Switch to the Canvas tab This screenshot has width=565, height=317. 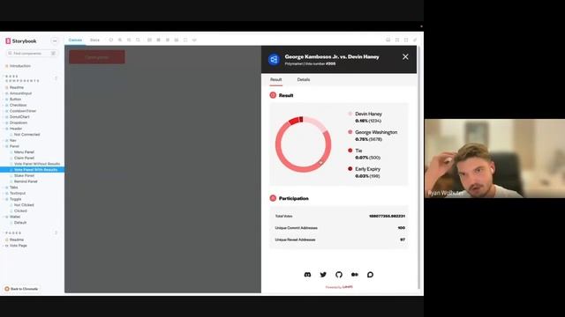(x=75, y=40)
